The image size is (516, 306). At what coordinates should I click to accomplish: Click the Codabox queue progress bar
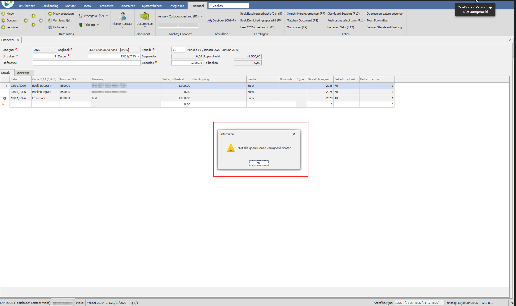coord(178,25)
